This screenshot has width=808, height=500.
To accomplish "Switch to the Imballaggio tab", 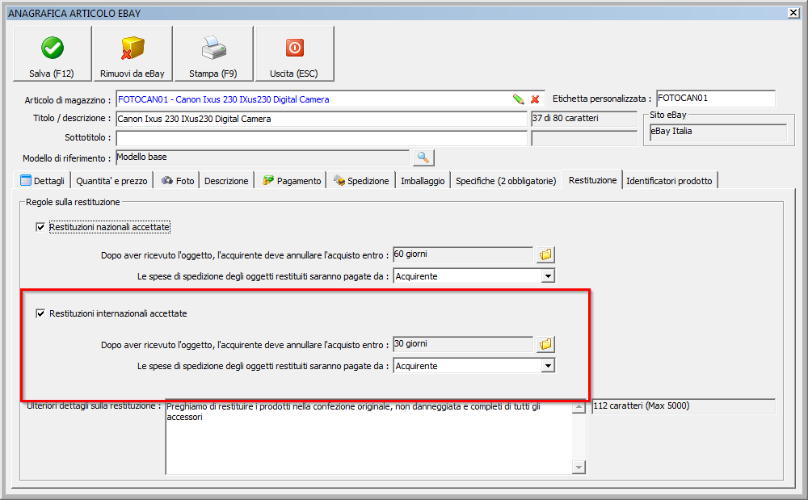I will tap(423, 181).
